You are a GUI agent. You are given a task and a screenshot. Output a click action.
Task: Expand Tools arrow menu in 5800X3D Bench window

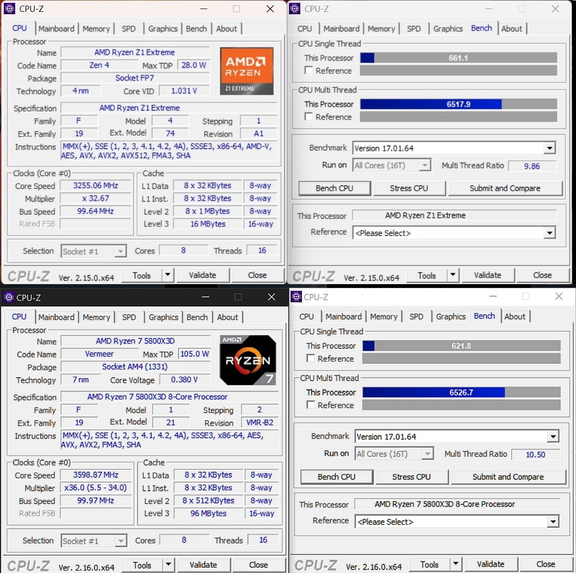pyautogui.click(x=455, y=564)
